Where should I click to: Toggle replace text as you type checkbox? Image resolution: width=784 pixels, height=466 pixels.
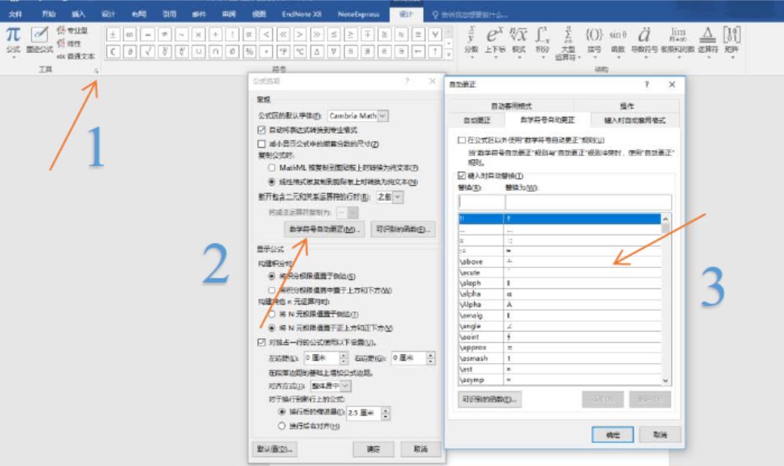[461, 175]
